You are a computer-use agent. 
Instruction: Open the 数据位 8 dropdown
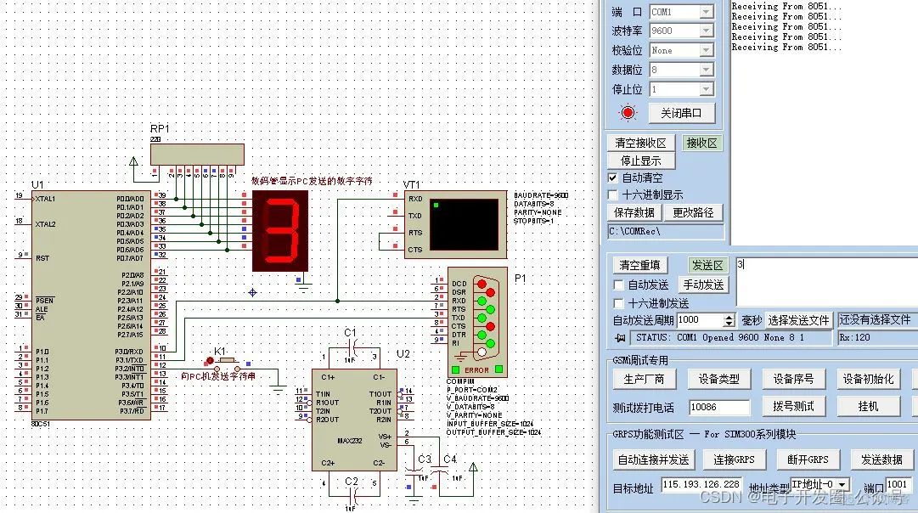pyautogui.click(x=707, y=70)
